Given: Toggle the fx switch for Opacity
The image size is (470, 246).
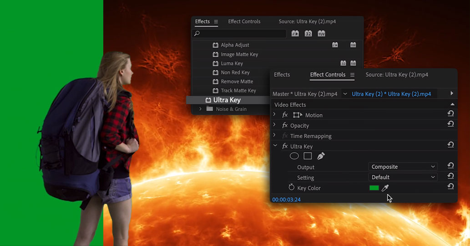Looking at the screenshot, I should coord(285,126).
